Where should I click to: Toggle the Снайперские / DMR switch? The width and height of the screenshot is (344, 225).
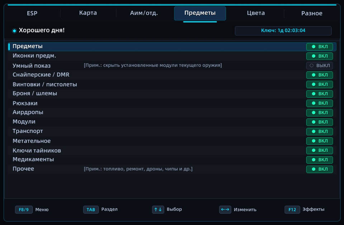[319, 75]
